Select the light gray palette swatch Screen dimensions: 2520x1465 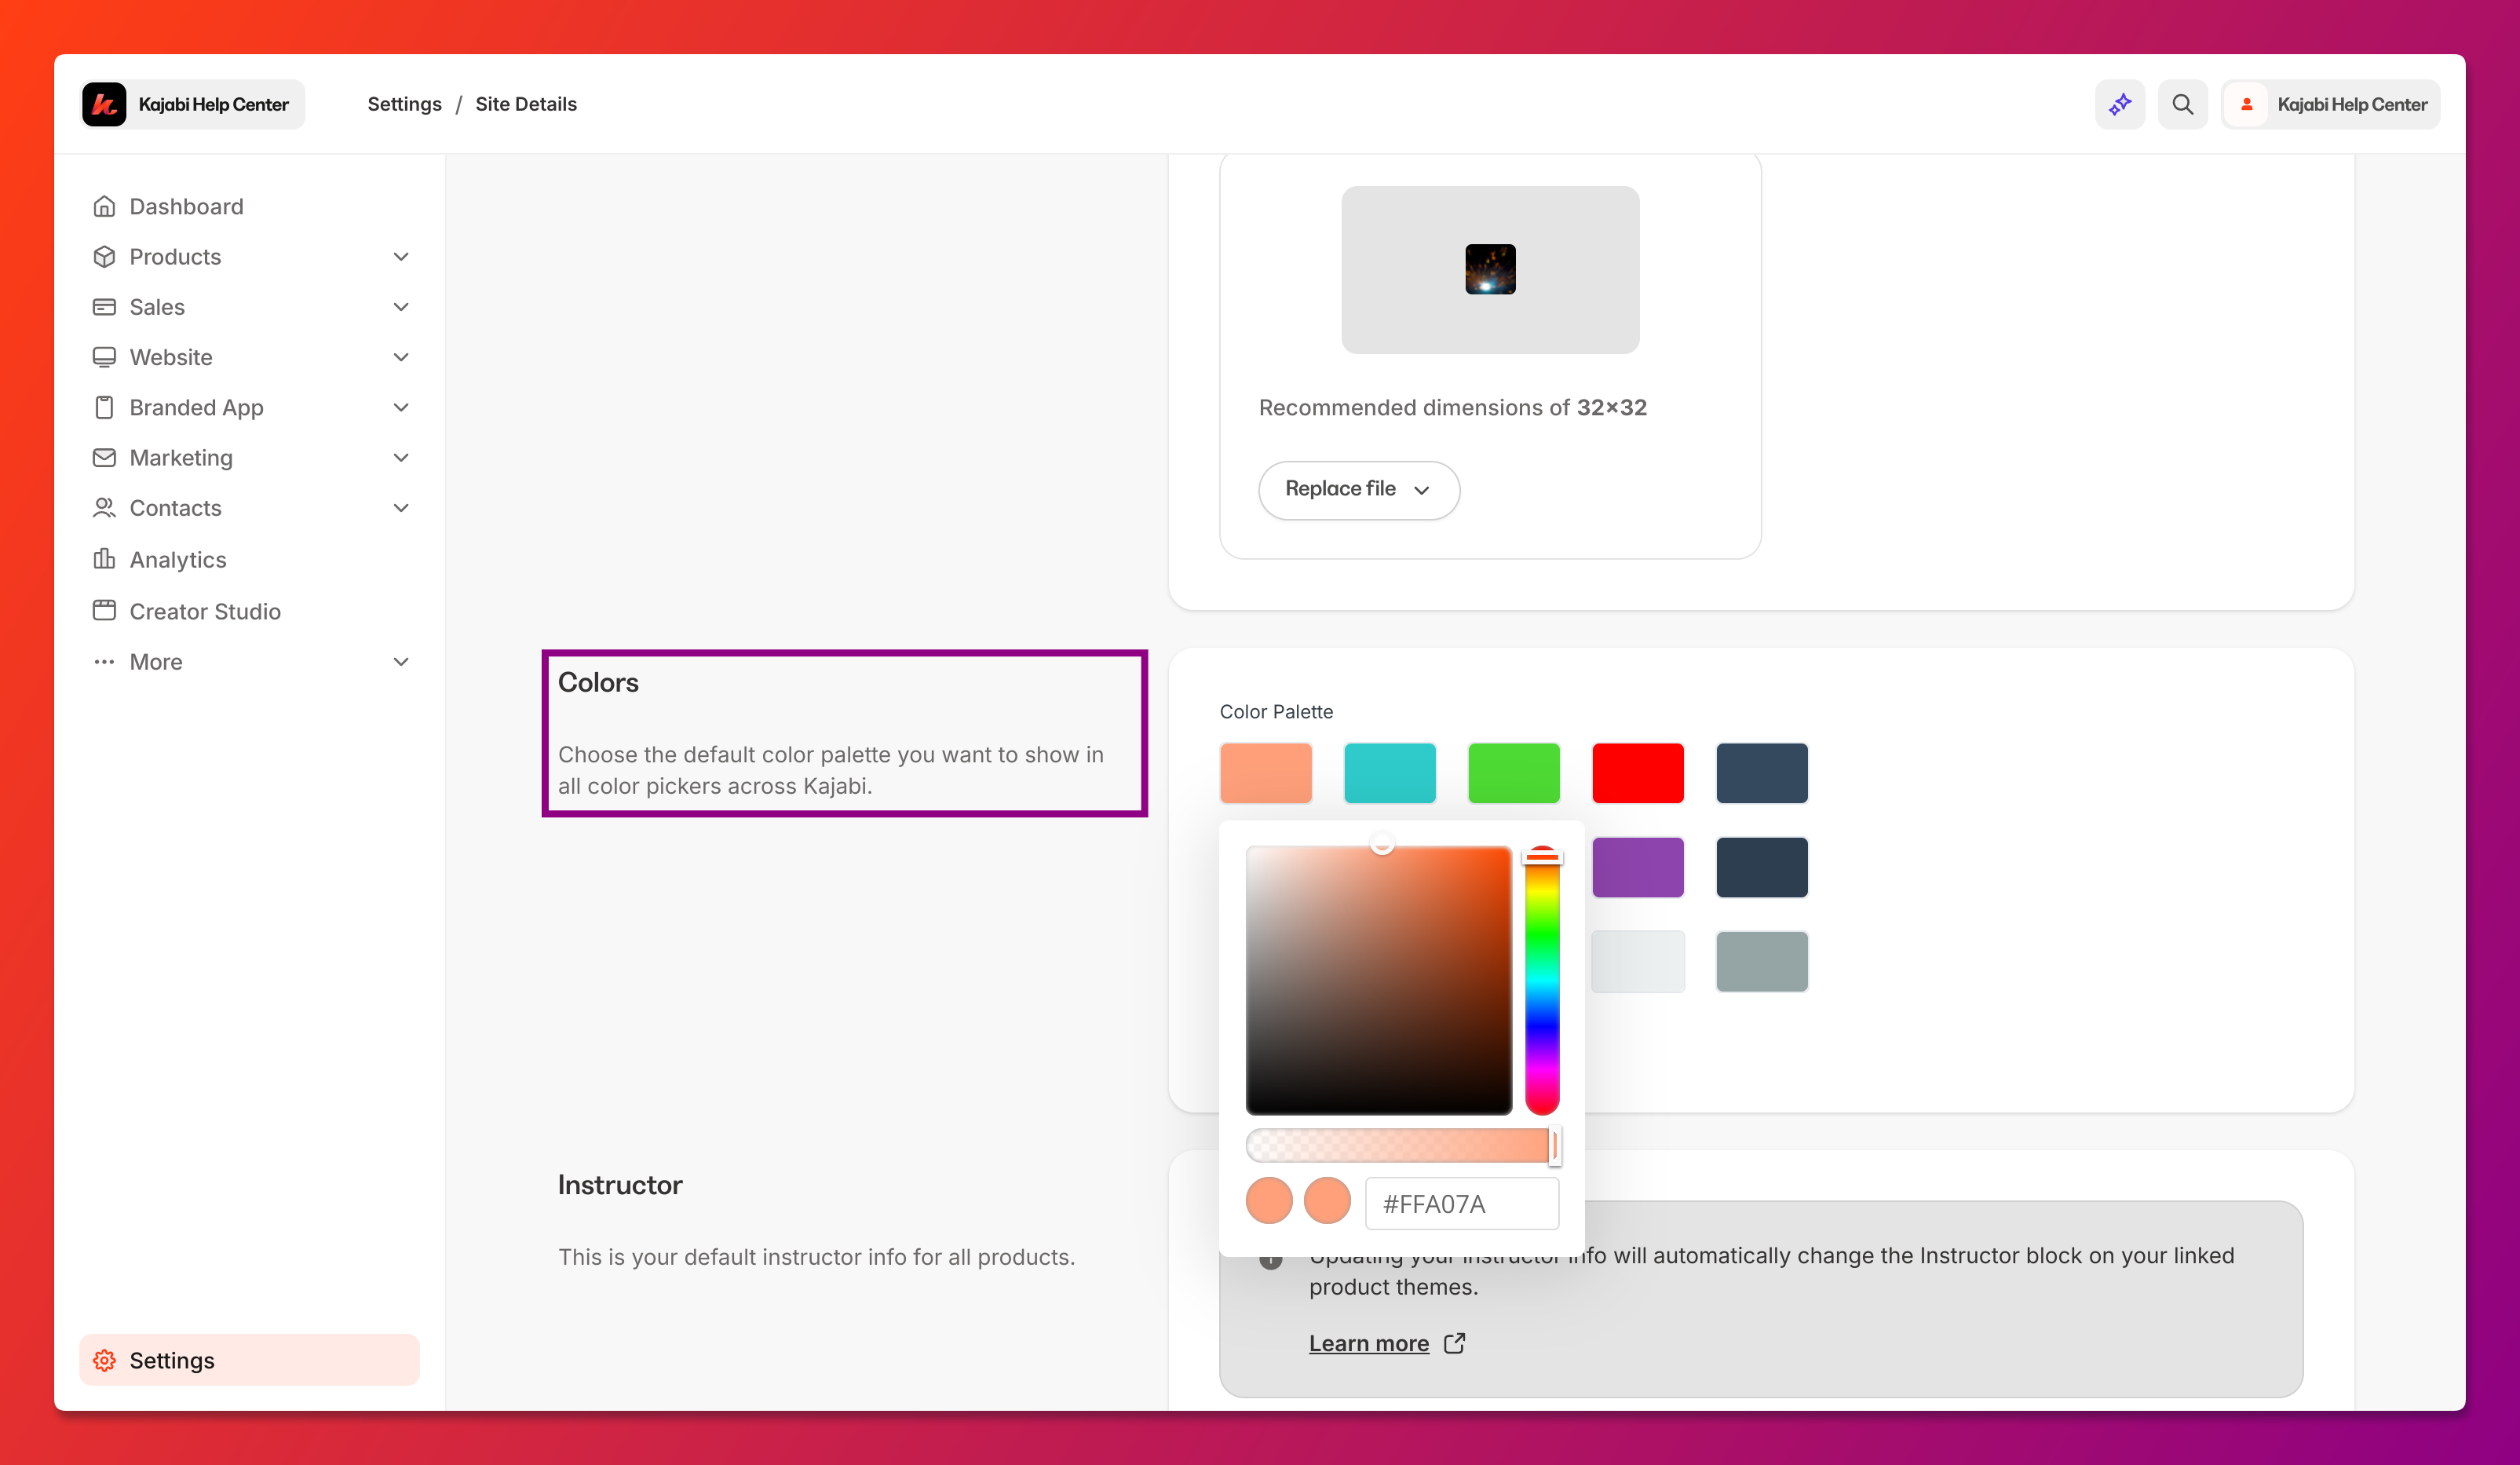(x=1638, y=962)
